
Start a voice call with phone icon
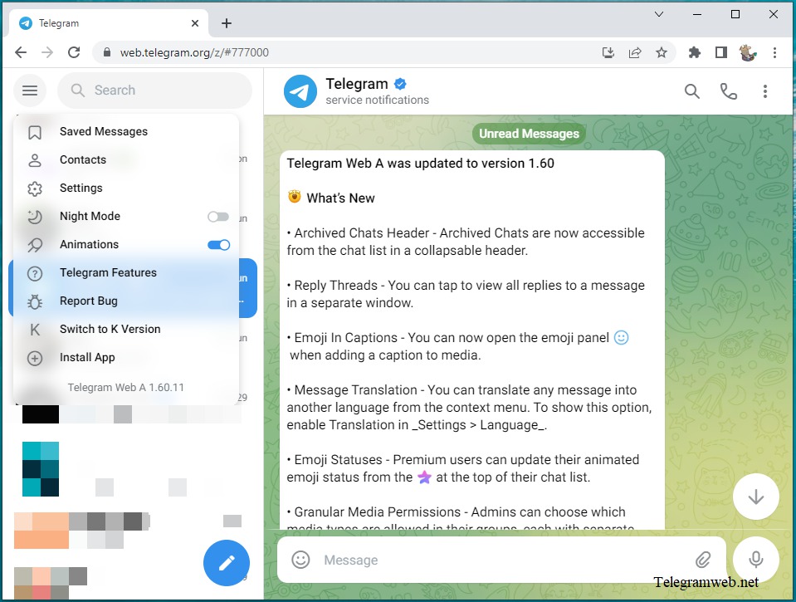tap(728, 91)
